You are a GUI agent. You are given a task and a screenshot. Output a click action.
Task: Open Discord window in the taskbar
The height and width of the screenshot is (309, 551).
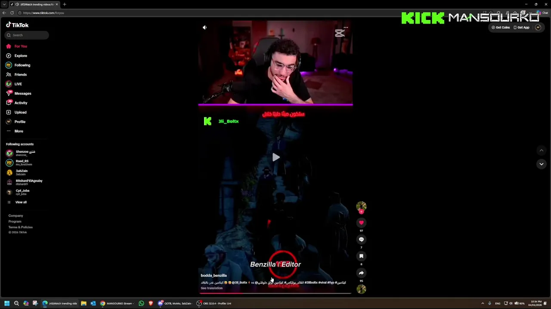pos(175,303)
